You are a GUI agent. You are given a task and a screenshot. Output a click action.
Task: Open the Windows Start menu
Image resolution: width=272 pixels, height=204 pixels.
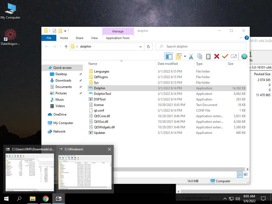pyautogui.click(x=6, y=199)
